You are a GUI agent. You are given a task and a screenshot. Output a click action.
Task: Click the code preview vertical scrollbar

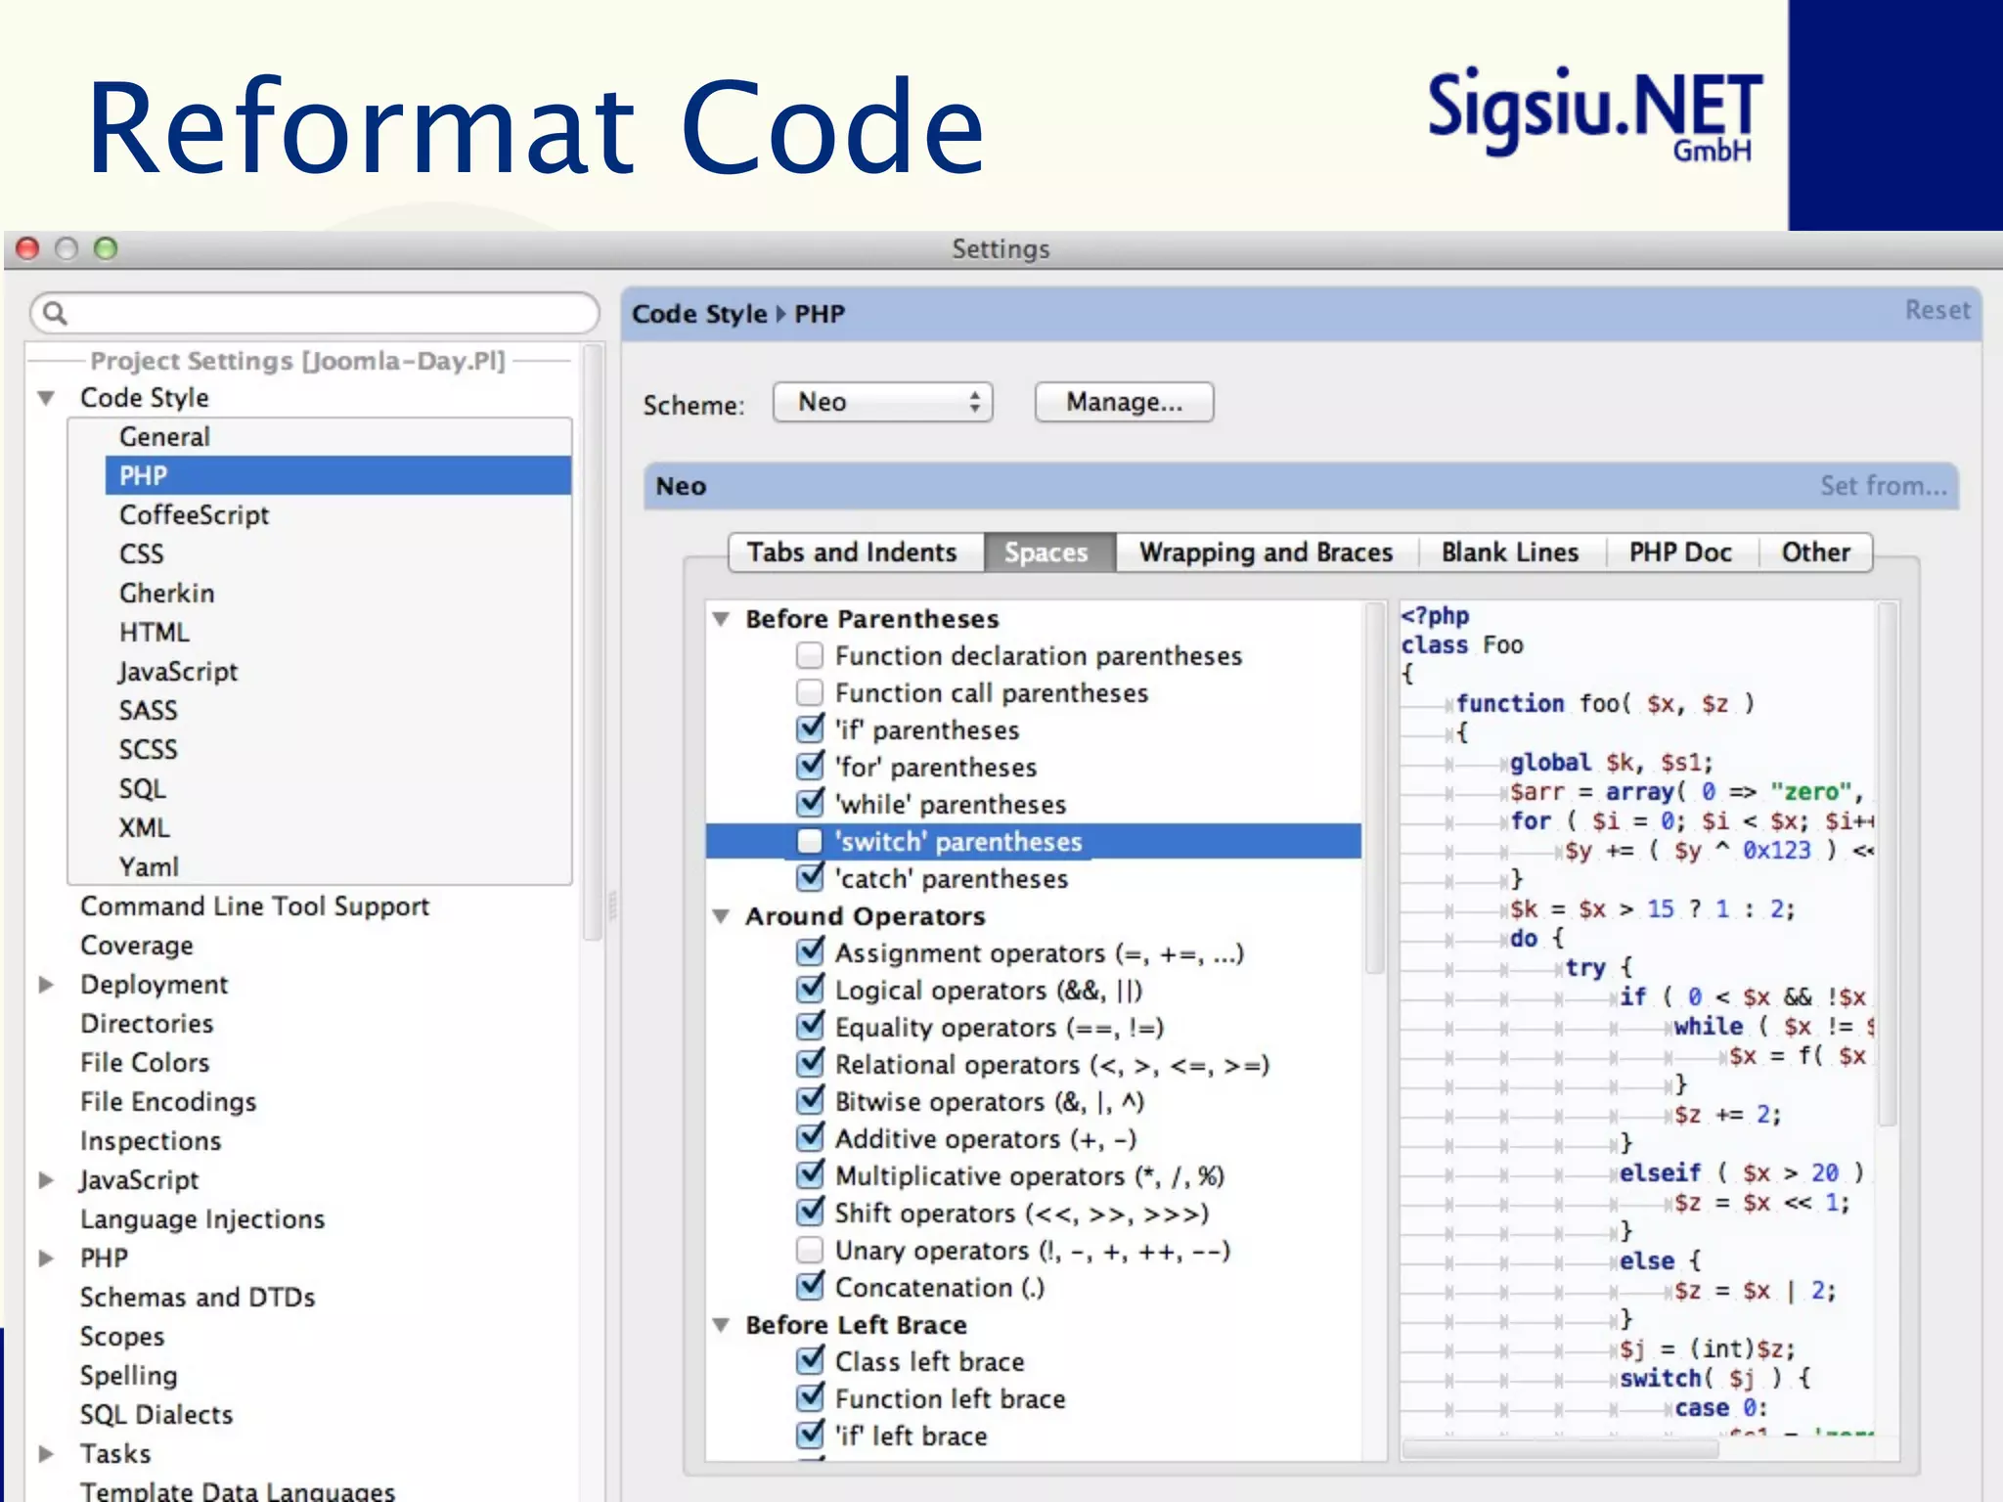click(1888, 863)
